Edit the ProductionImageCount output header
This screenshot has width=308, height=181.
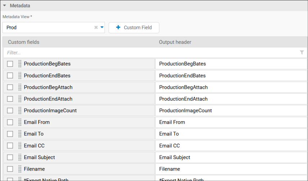click(231, 110)
